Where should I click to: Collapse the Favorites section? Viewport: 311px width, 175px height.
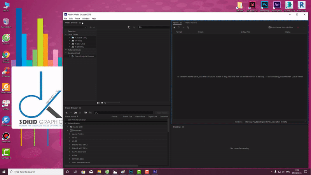(x=66, y=31)
